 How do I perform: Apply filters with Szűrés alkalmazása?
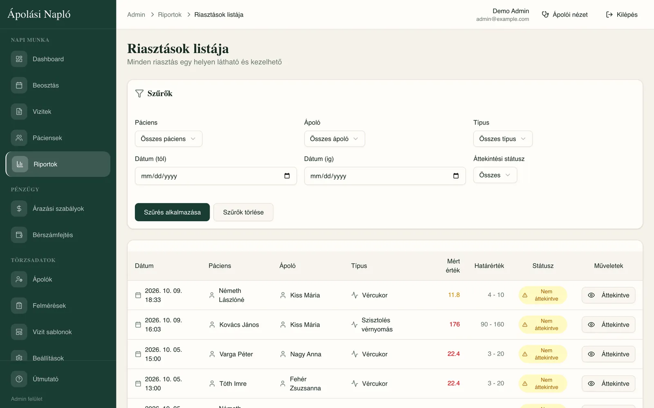[172, 212]
